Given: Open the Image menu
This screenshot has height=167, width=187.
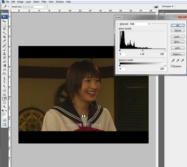Looking at the screenshot, I should 20,2.
